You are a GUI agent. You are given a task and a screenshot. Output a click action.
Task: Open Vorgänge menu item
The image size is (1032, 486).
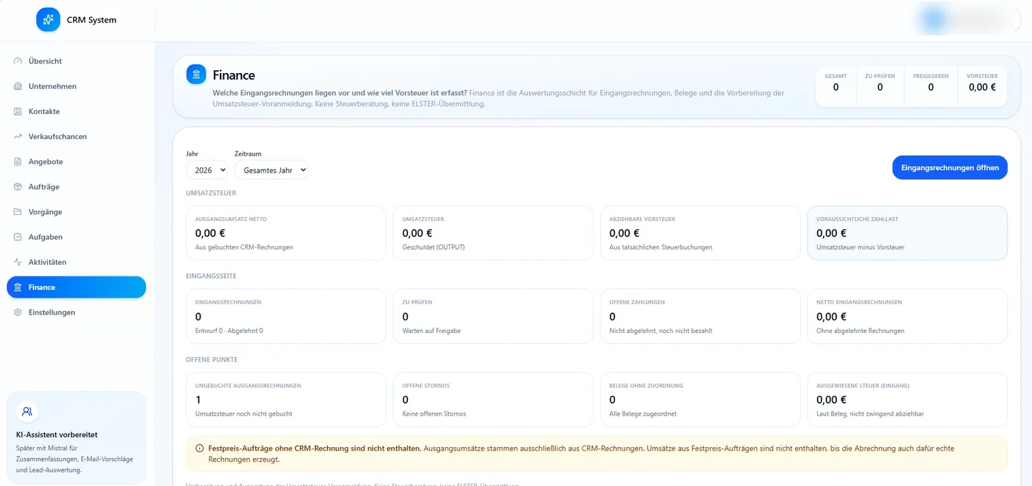[x=76, y=212]
